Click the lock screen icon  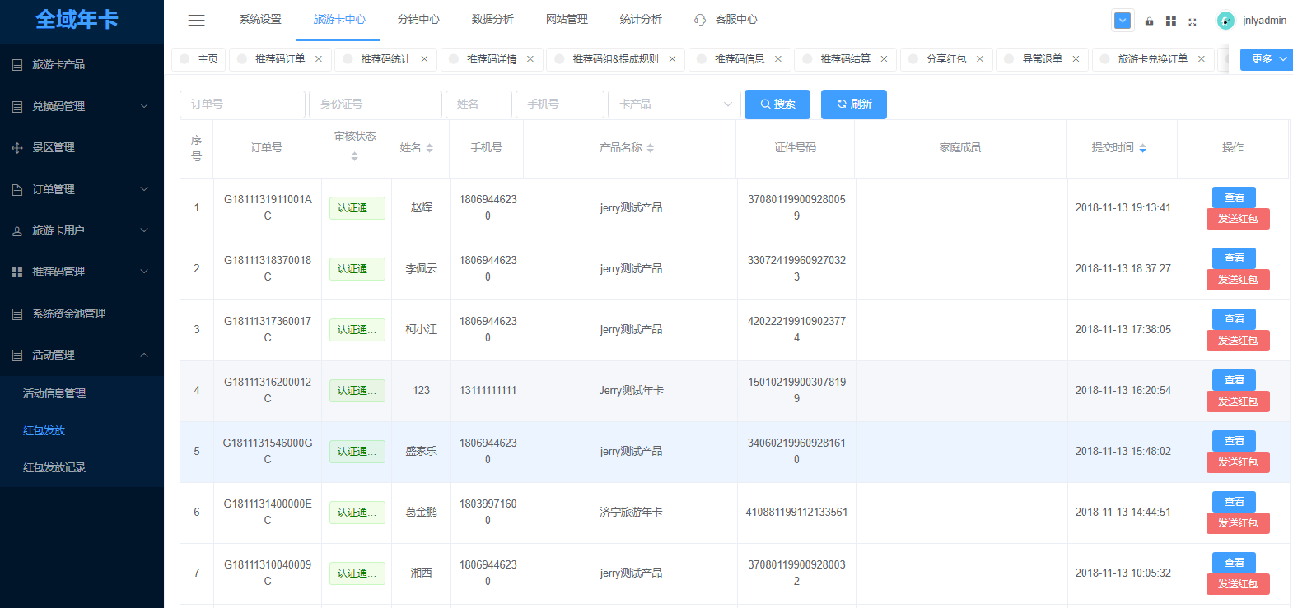coord(1149,21)
